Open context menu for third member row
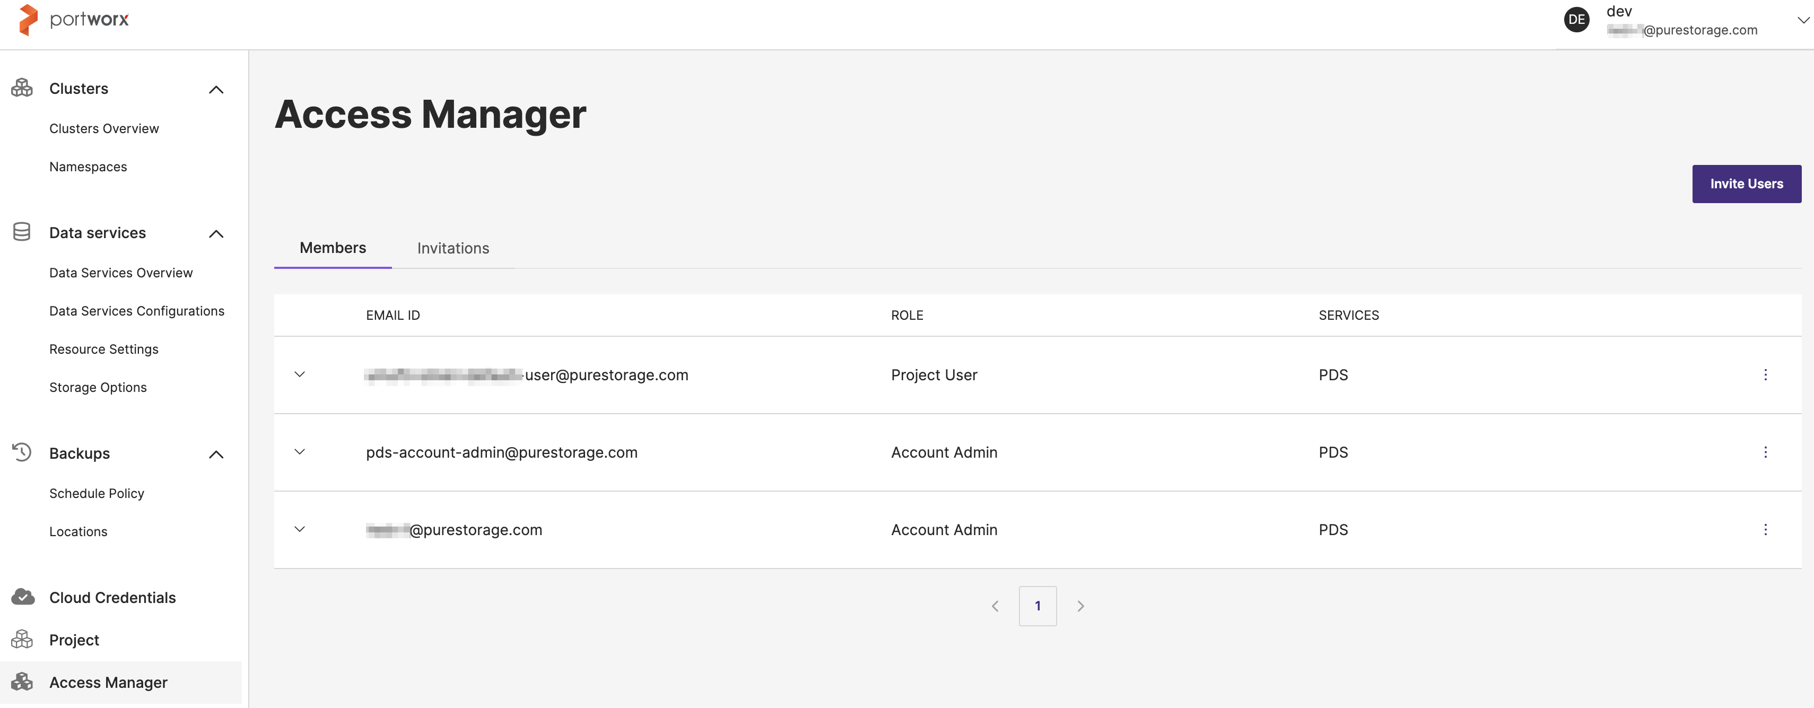 1767,530
